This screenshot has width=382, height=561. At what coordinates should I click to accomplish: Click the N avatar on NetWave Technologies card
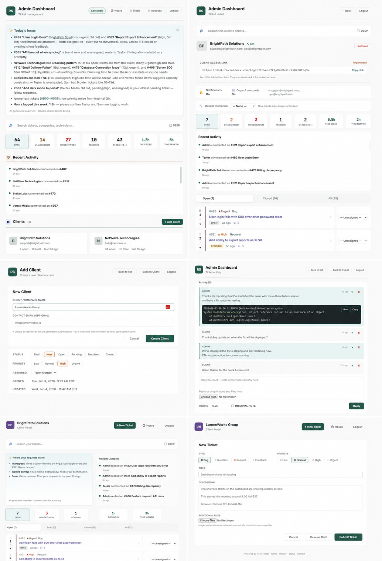point(98,241)
